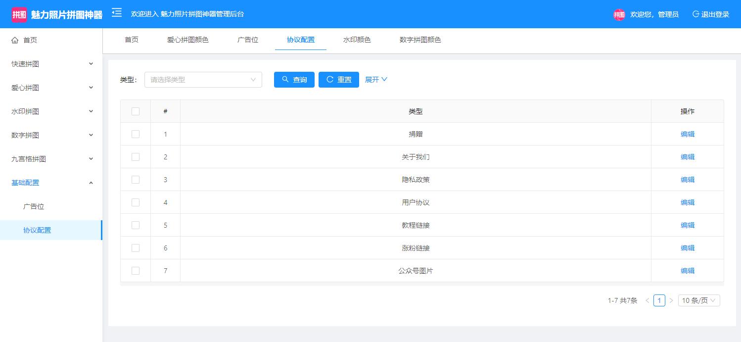Expand the 数字拼图 sidebar menu

coord(51,135)
